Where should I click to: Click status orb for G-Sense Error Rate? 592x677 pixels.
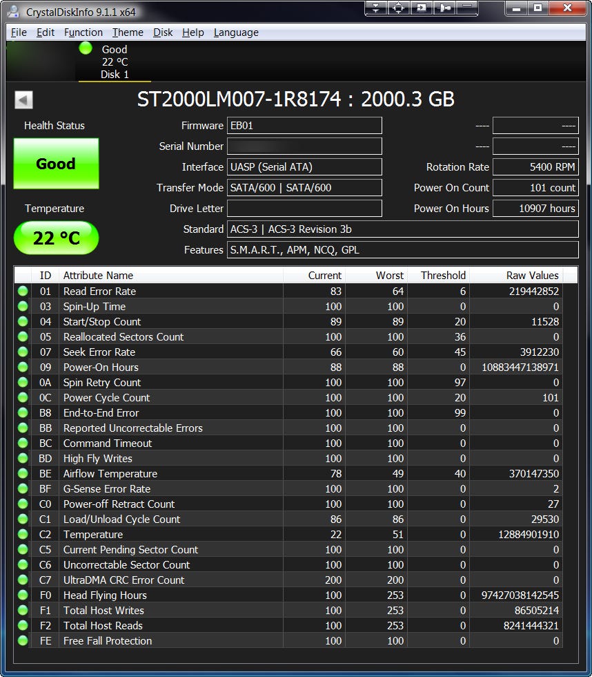coord(23,488)
